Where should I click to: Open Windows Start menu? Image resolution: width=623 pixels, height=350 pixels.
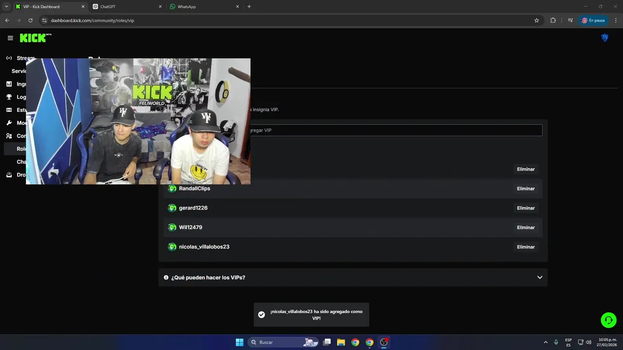click(239, 342)
